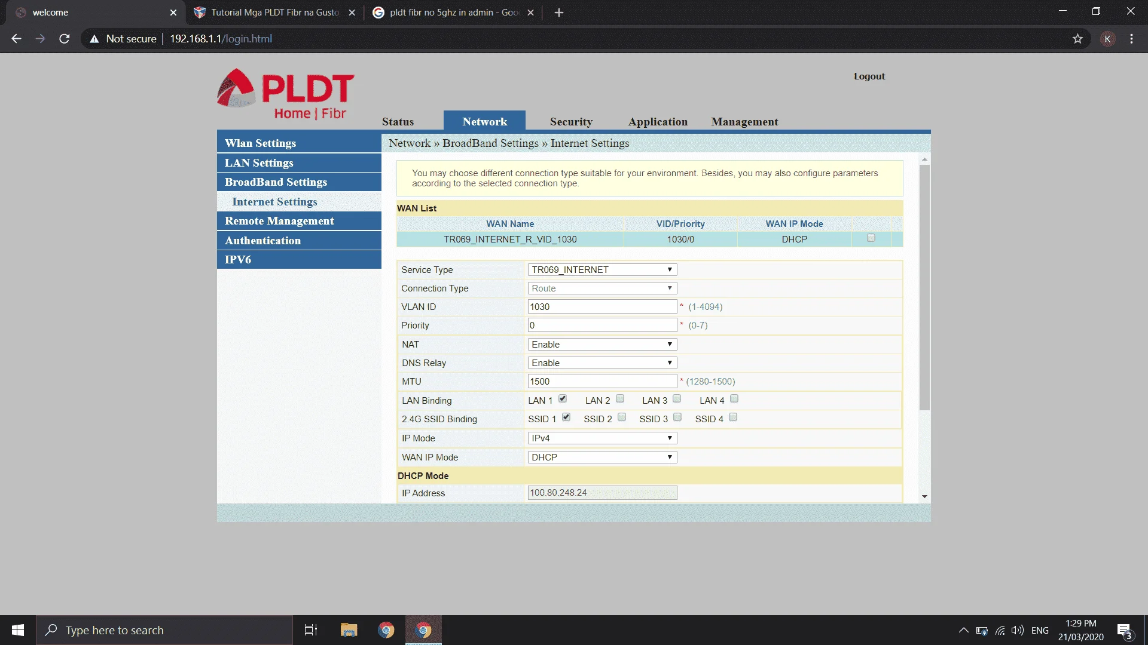Open Task View on the taskbar
The width and height of the screenshot is (1148, 645).
(311, 630)
